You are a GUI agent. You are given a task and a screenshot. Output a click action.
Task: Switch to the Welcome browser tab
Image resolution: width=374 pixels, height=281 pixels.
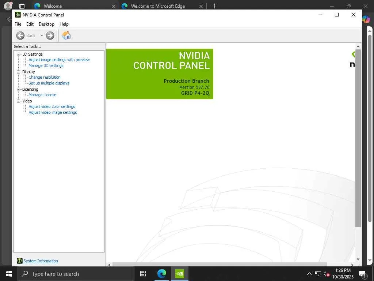tap(74, 6)
